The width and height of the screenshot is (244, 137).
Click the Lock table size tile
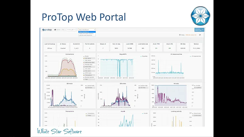tap(143, 47)
